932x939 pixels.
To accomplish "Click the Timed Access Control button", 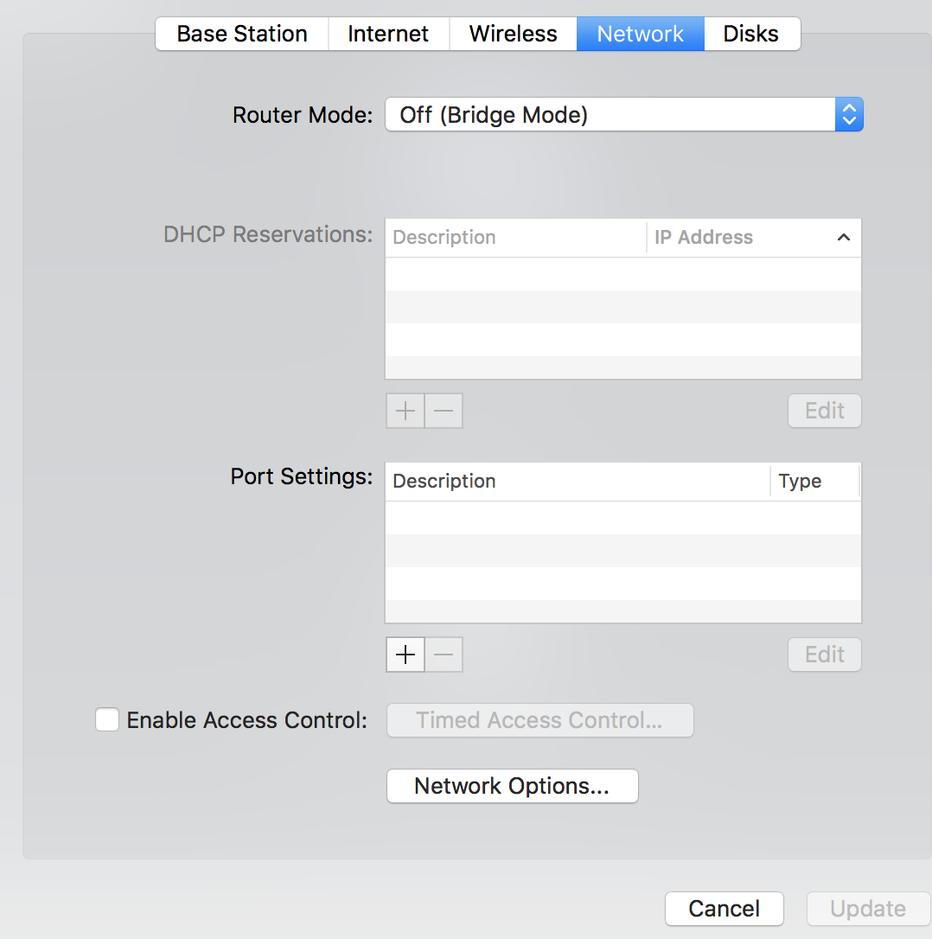I will point(539,720).
